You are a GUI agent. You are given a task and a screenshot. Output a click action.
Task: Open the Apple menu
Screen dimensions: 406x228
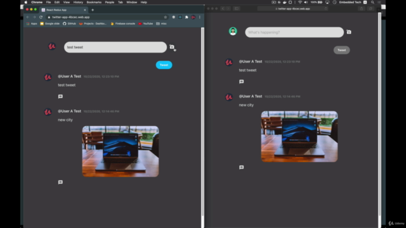tap(25, 3)
